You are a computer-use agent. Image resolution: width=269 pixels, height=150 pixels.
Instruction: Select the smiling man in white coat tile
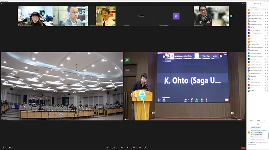click(x=106, y=16)
